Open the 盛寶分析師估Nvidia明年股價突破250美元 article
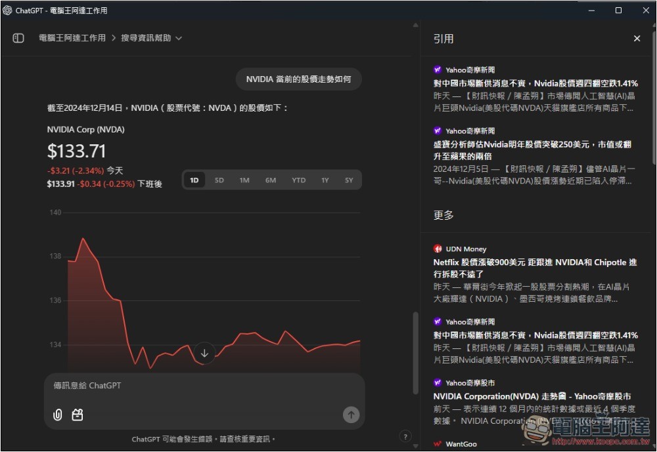The height and width of the screenshot is (452, 657). [532, 150]
